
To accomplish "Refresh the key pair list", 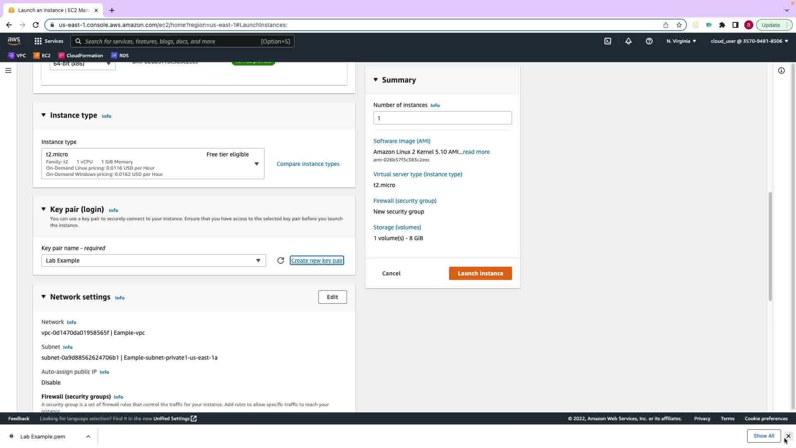I will 281,261.
